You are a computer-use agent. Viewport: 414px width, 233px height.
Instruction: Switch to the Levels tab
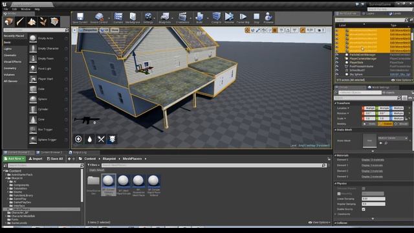click(395, 14)
